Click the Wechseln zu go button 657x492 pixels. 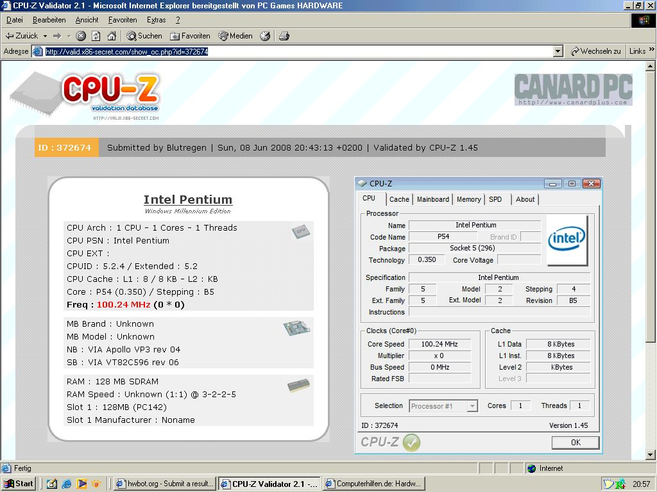tap(595, 51)
